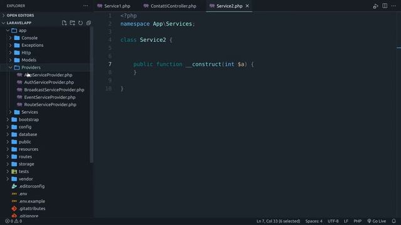This screenshot has width=401, height=225.
Task: Click the EXPLORER panel title
Action: coord(16,6)
